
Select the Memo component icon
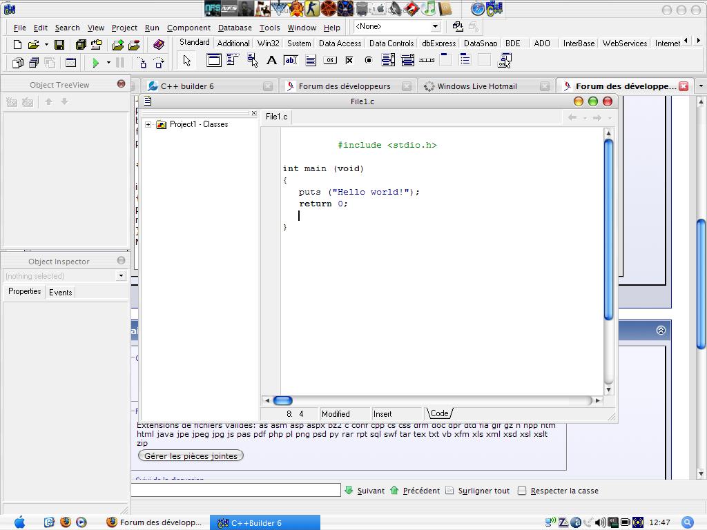click(311, 60)
